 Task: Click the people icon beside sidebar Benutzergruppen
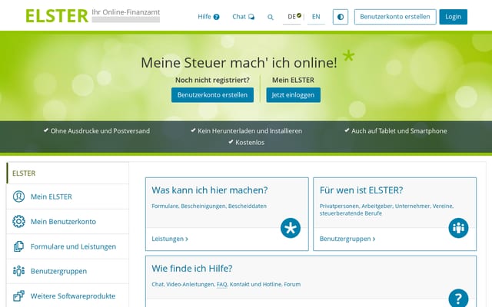tap(18, 271)
